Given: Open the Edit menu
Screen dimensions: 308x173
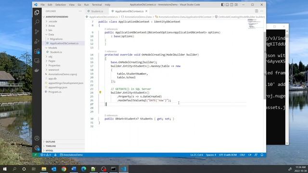Looking at the screenshot, I should pyautogui.click(x=50, y=5).
